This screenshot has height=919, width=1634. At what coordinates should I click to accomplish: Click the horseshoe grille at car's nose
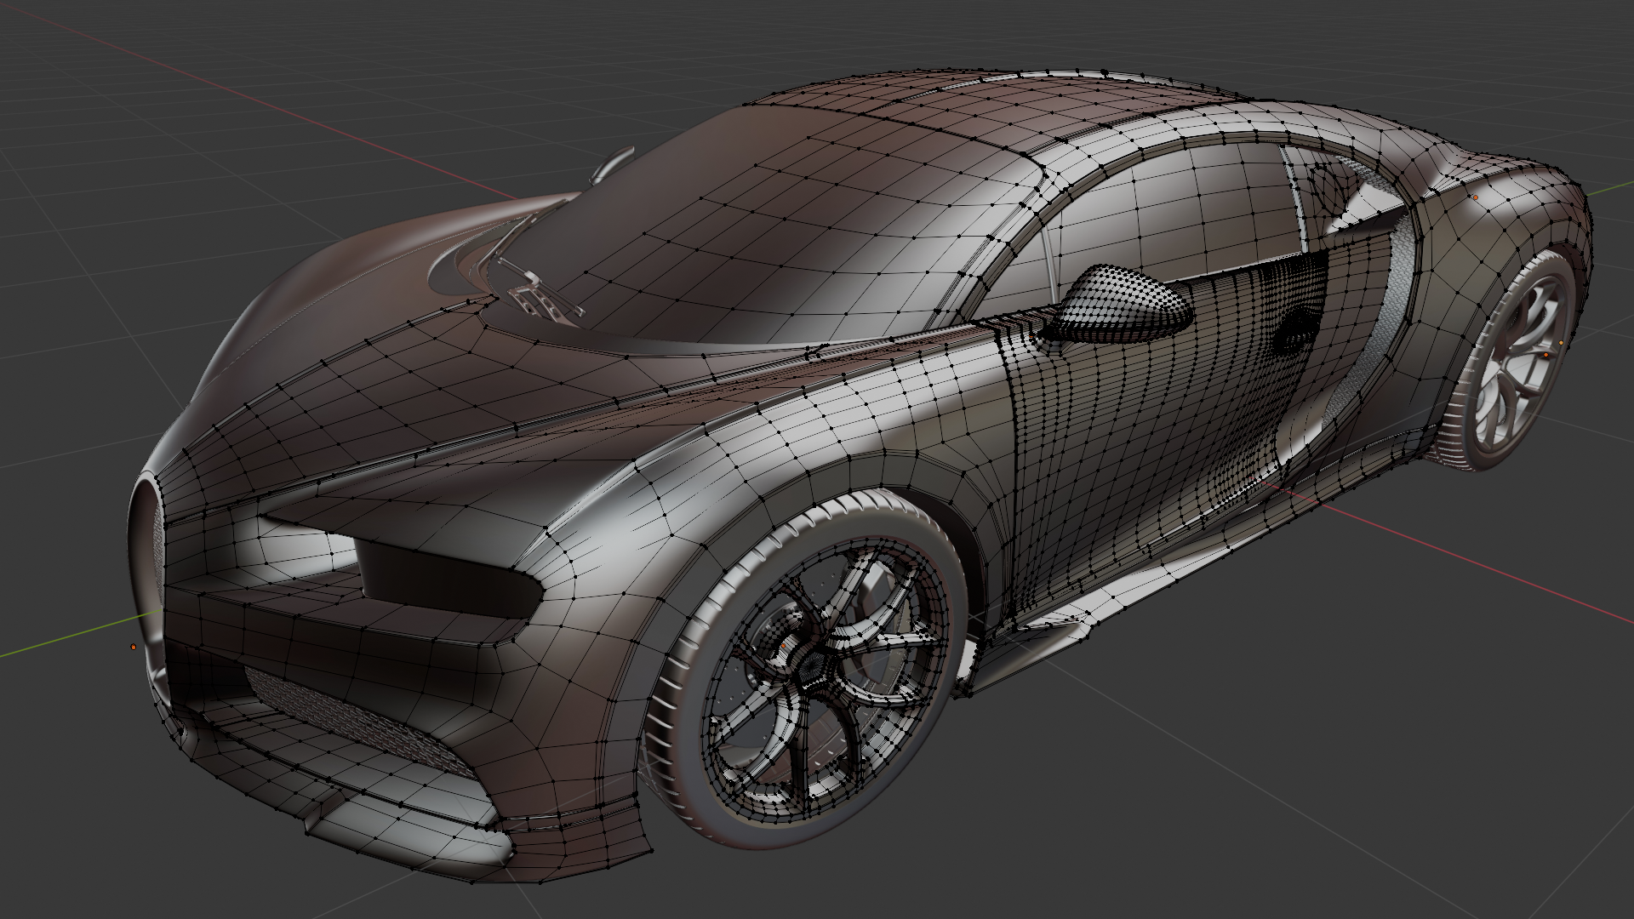147,562
